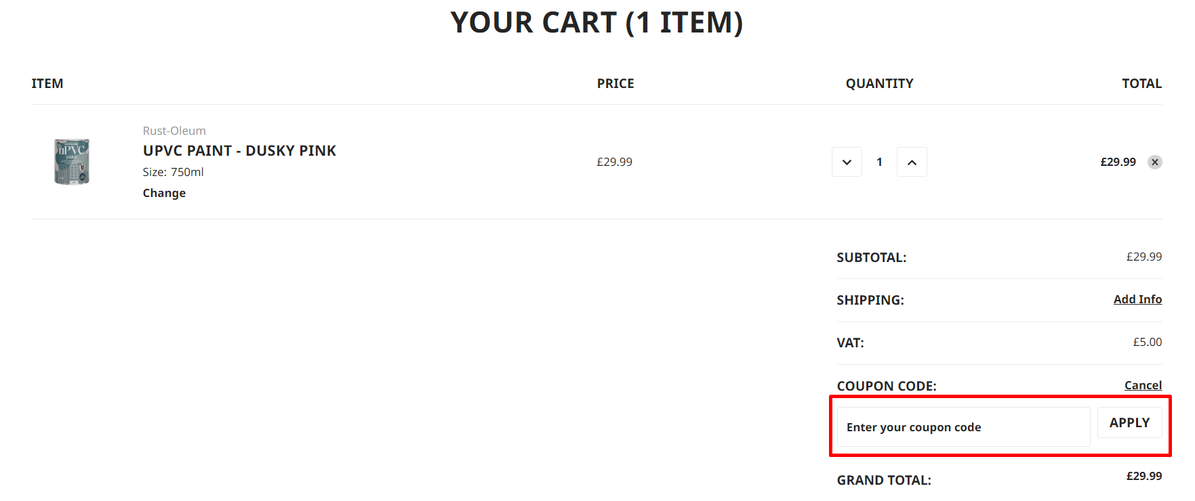Click the Change link under Size
Viewport: 1195px width, 501px height.
(x=164, y=193)
